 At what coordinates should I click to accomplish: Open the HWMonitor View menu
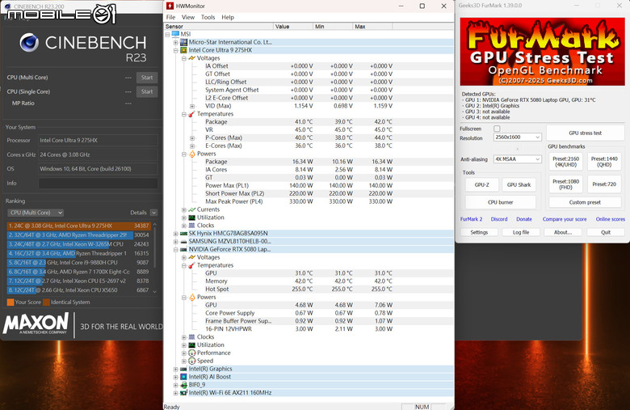188,17
